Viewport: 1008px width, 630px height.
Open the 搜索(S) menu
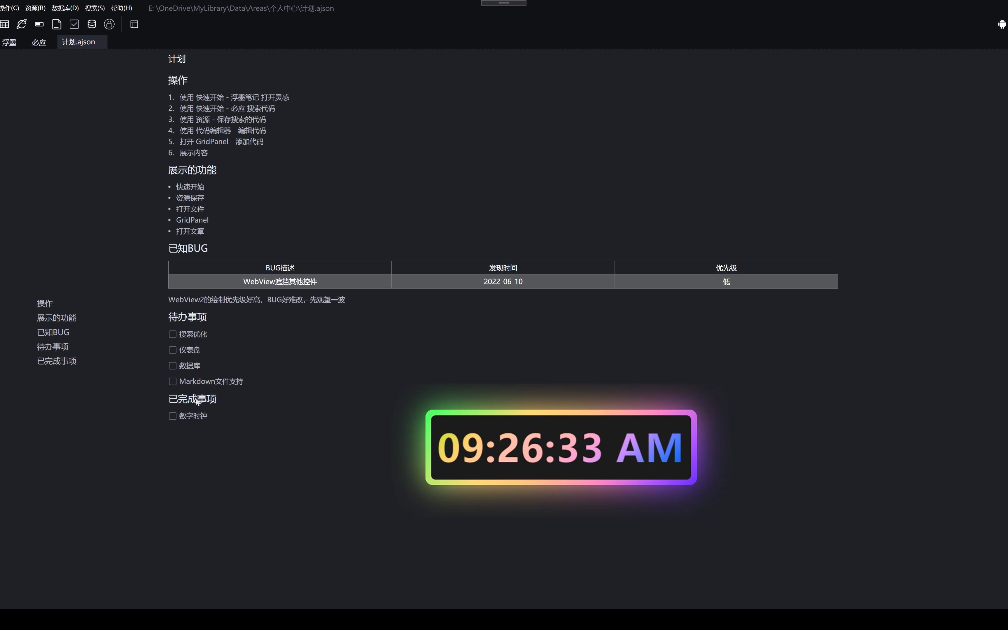[x=95, y=8]
